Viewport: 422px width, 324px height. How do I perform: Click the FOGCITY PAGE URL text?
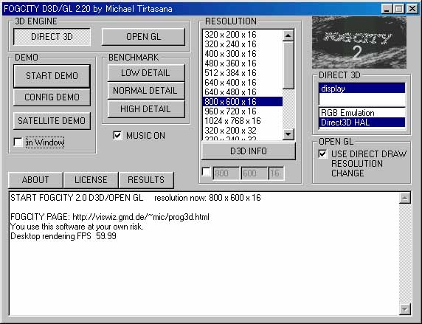(x=141, y=217)
